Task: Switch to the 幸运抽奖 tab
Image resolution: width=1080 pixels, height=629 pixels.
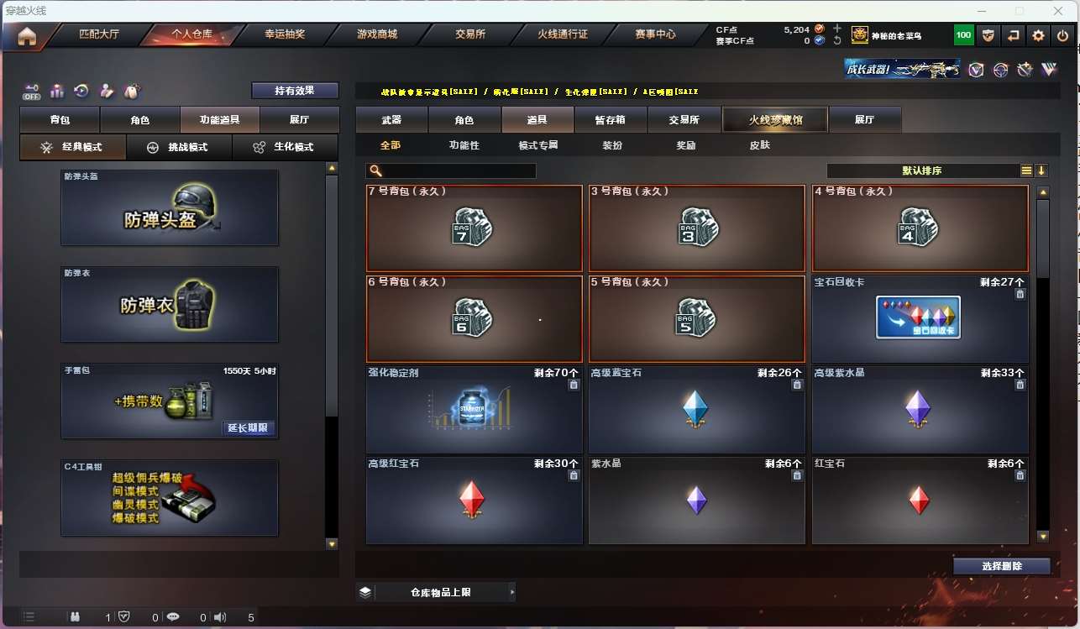Action: point(285,34)
